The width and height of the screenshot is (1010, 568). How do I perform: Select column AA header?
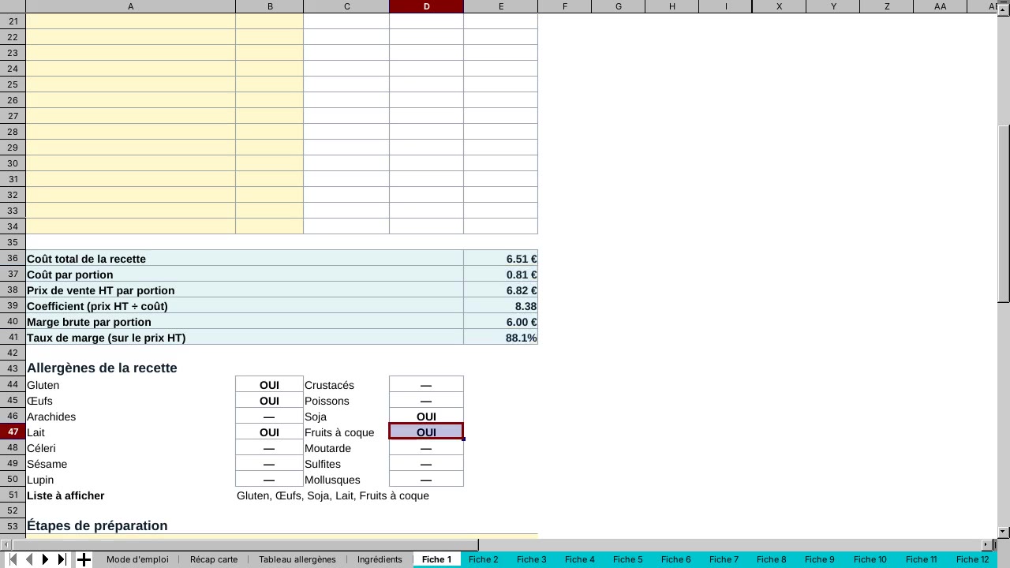[x=941, y=6]
